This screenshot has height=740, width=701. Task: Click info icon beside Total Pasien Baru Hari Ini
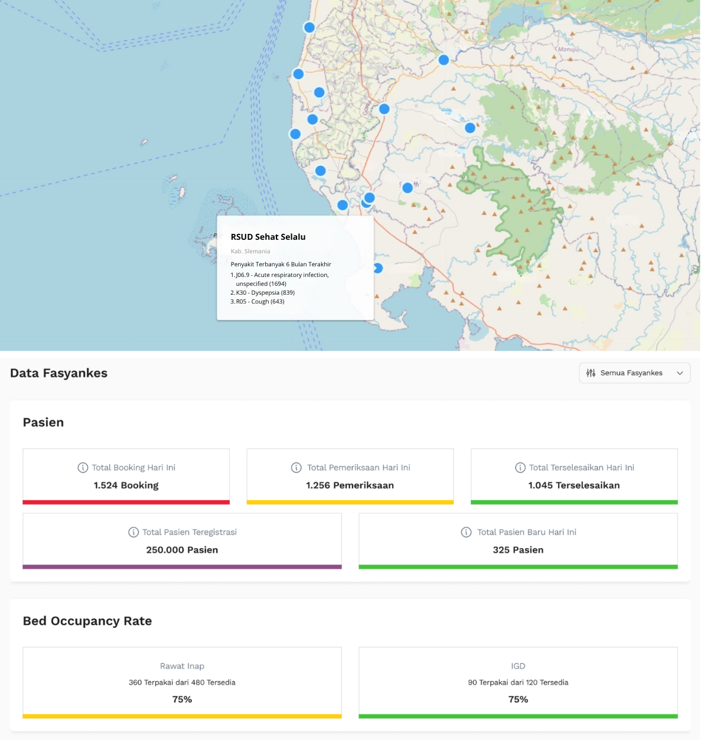tap(466, 532)
